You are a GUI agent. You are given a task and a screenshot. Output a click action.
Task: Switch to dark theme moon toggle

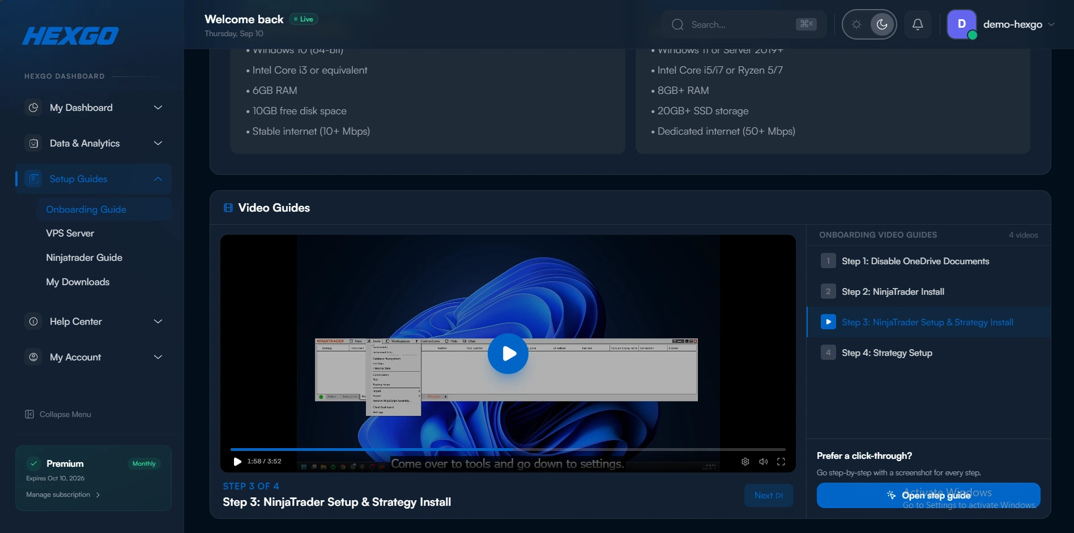click(x=882, y=24)
